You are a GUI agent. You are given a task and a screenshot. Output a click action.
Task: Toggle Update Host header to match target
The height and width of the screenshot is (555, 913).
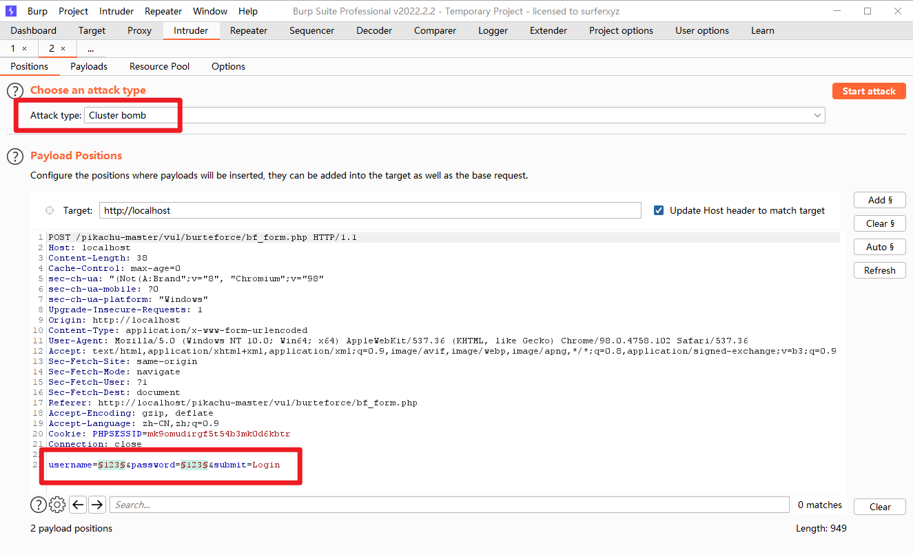(659, 211)
